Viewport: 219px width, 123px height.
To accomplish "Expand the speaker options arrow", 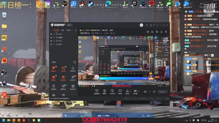I will 139,91.
